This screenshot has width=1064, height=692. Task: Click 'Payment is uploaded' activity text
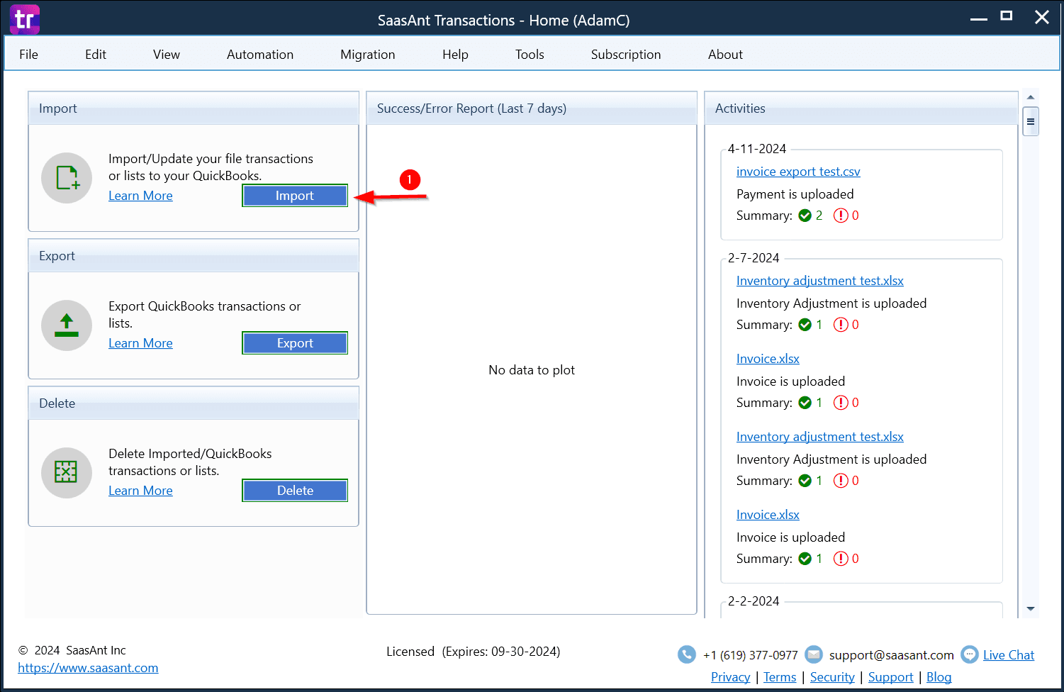795,194
